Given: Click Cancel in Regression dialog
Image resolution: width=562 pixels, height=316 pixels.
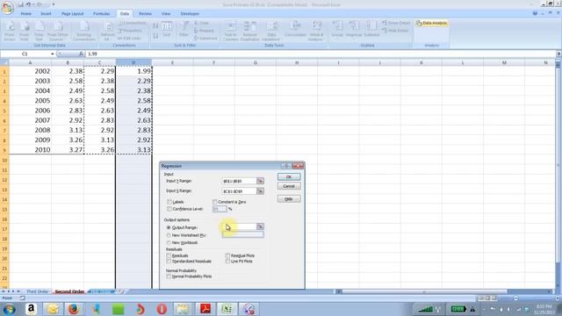Looking at the screenshot, I should (x=289, y=186).
